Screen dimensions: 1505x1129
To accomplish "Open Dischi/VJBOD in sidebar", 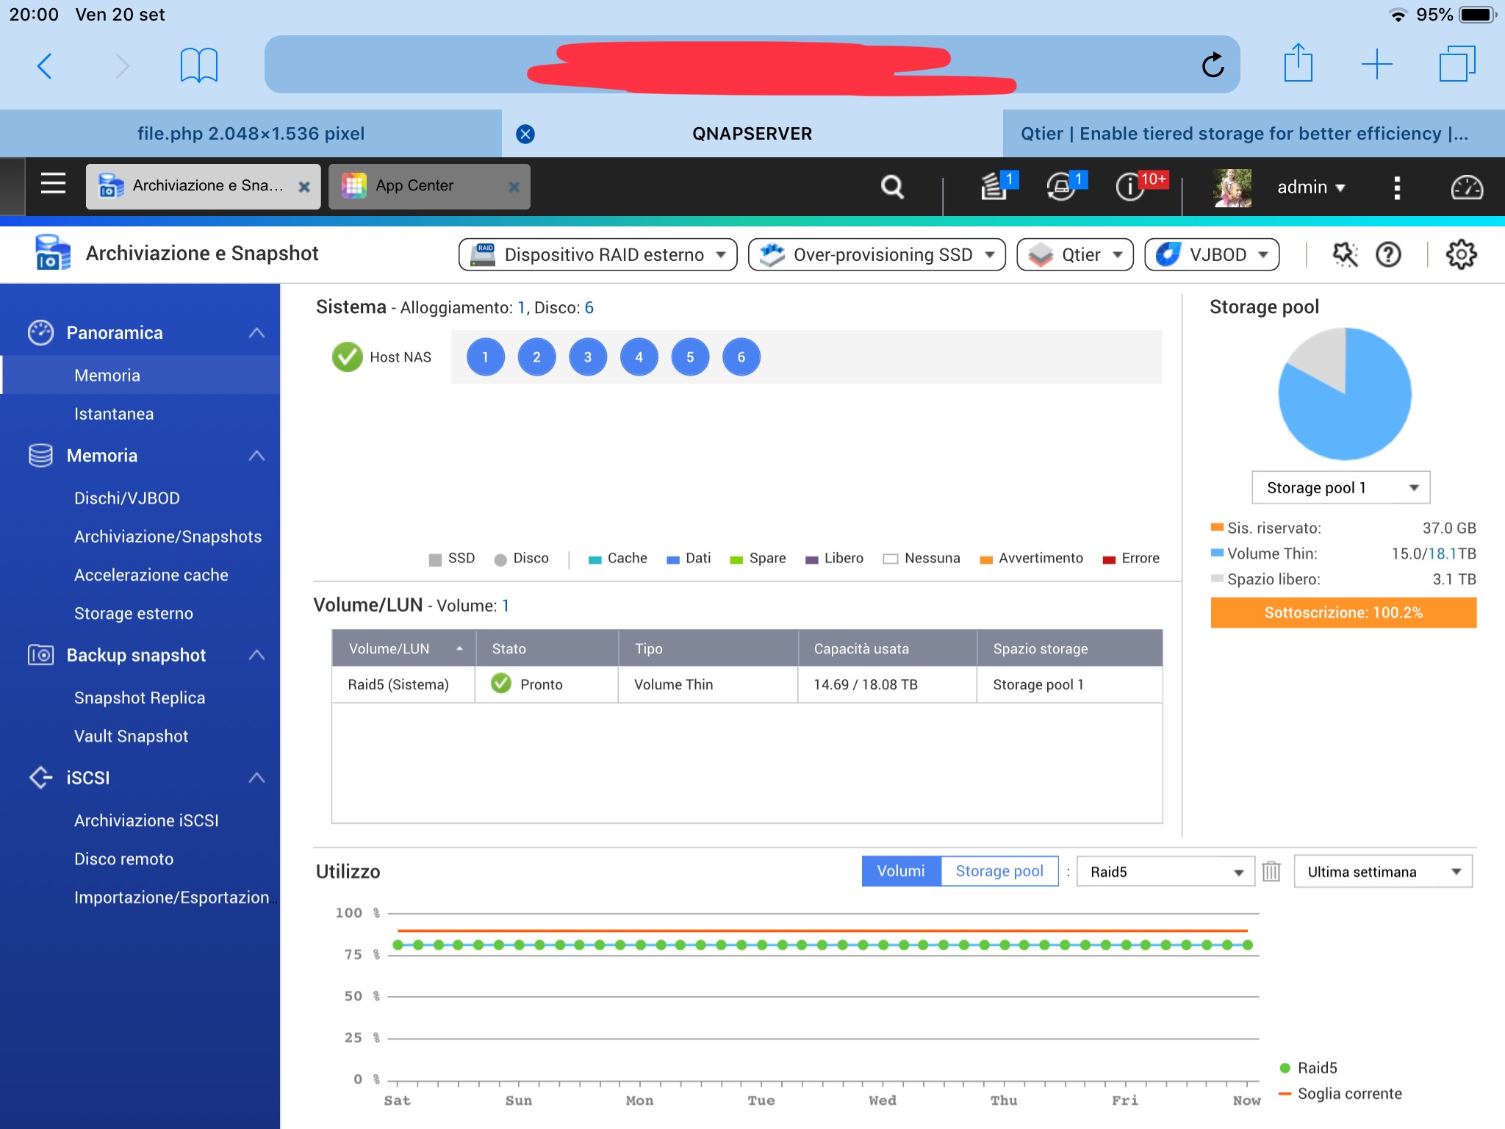I will pyautogui.click(x=127, y=498).
